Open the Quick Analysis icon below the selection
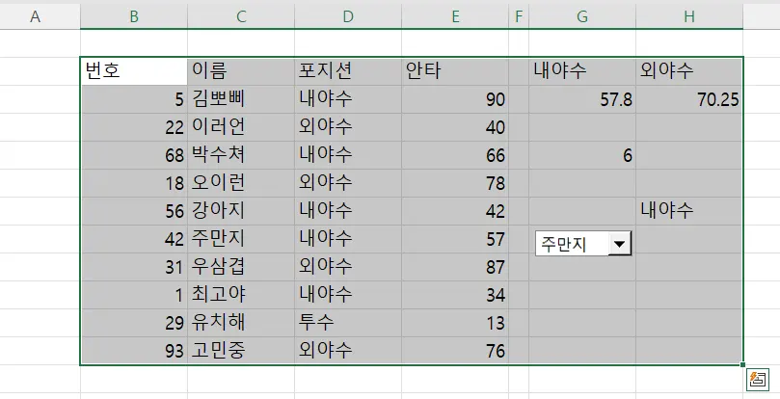The image size is (780, 399). 758,380
